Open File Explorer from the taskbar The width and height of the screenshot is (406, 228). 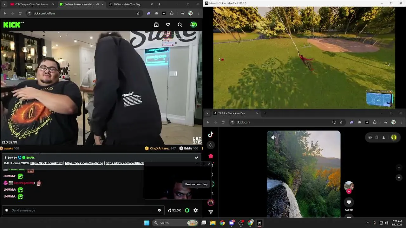point(213,223)
